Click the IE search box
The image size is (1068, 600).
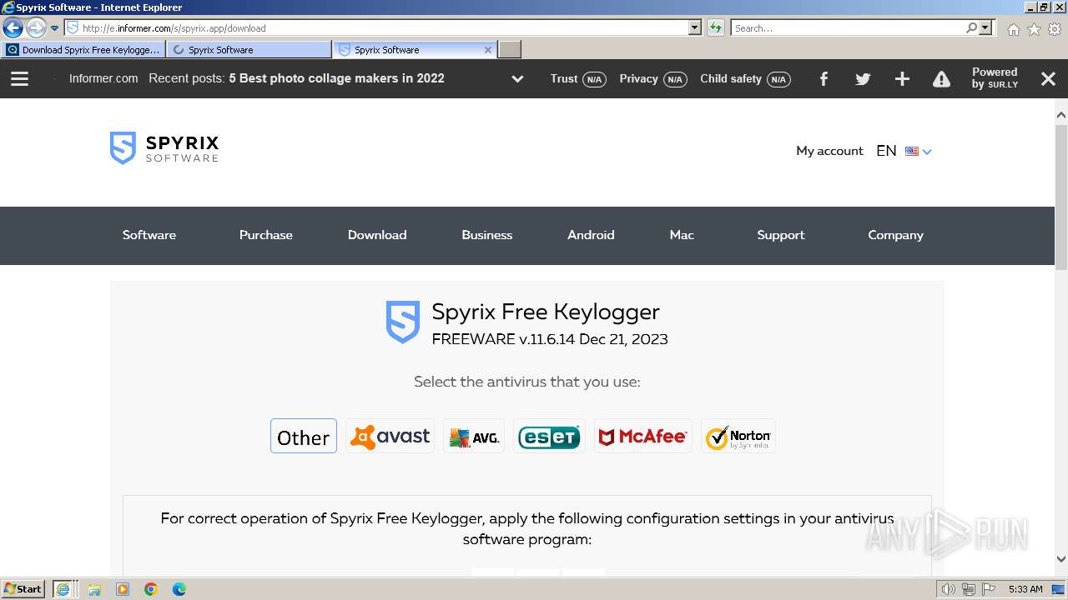click(847, 28)
